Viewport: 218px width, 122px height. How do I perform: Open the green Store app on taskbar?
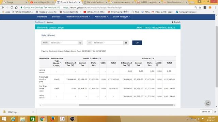point(33,119)
